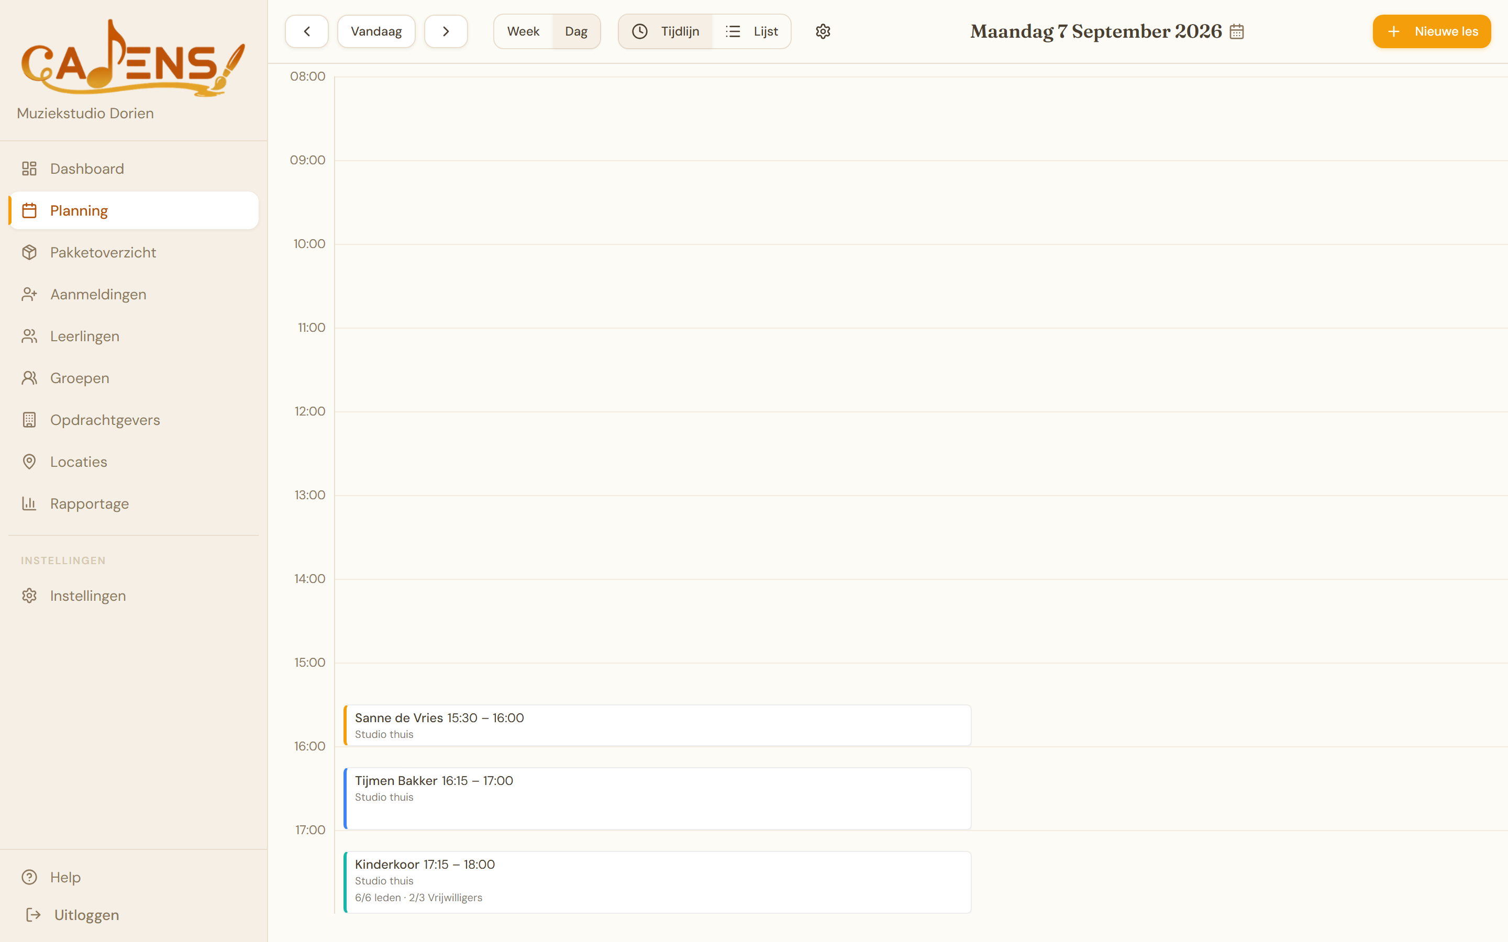Jump to today with Vandaag button

click(x=376, y=31)
